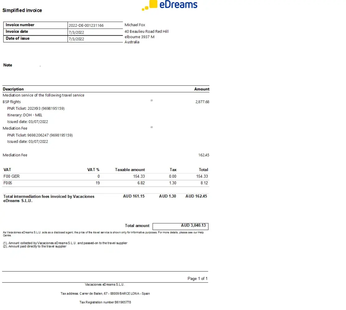Click the 'Description' column header
Viewport: 346px width, 310px height.
[x=13, y=89]
